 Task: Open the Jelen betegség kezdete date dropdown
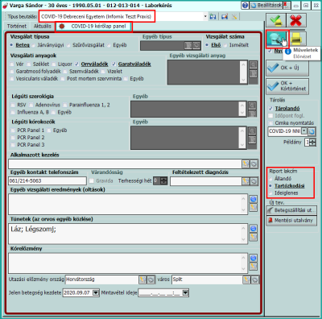96,292
